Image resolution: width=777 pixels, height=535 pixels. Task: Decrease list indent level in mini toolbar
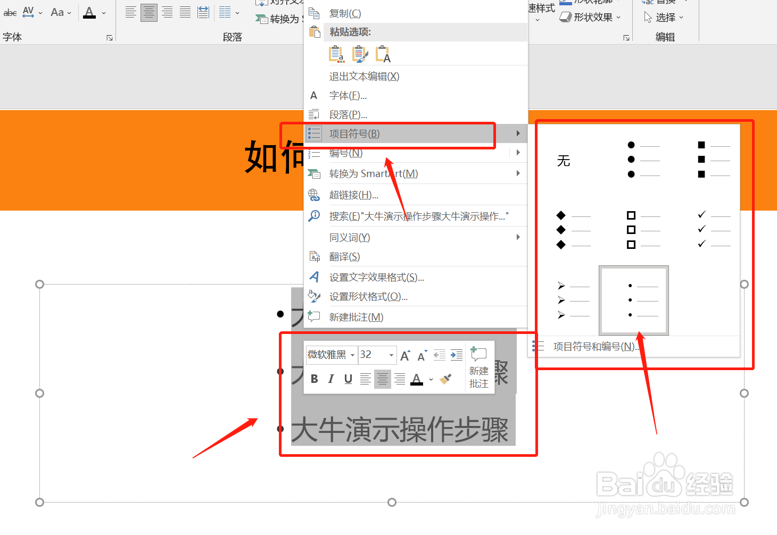coord(440,355)
